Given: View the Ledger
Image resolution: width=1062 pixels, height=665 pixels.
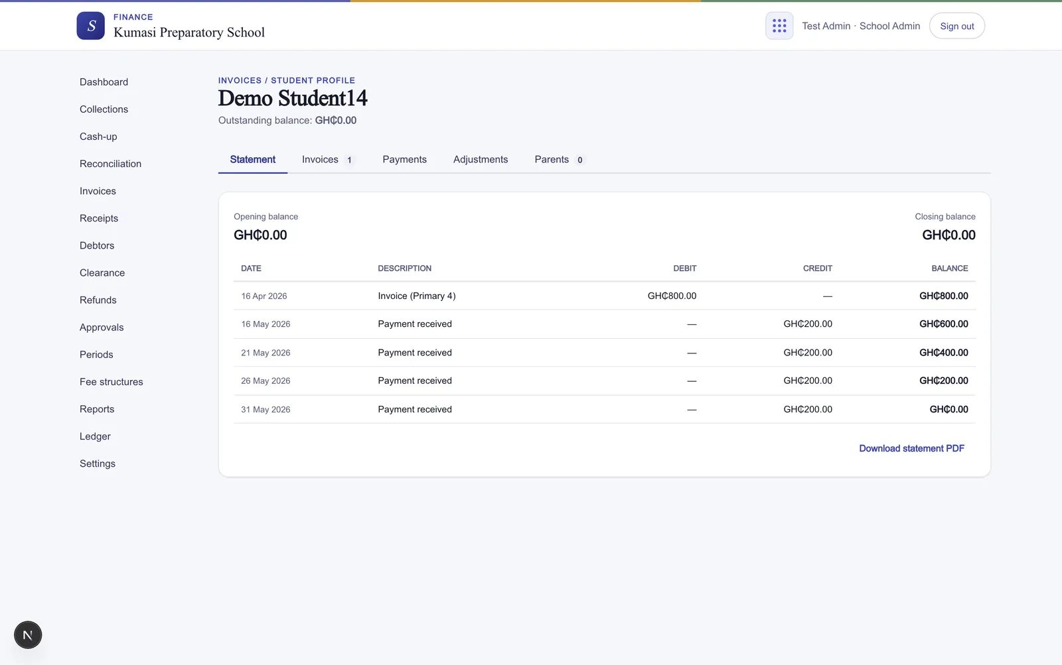Looking at the screenshot, I should [x=95, y=436].
